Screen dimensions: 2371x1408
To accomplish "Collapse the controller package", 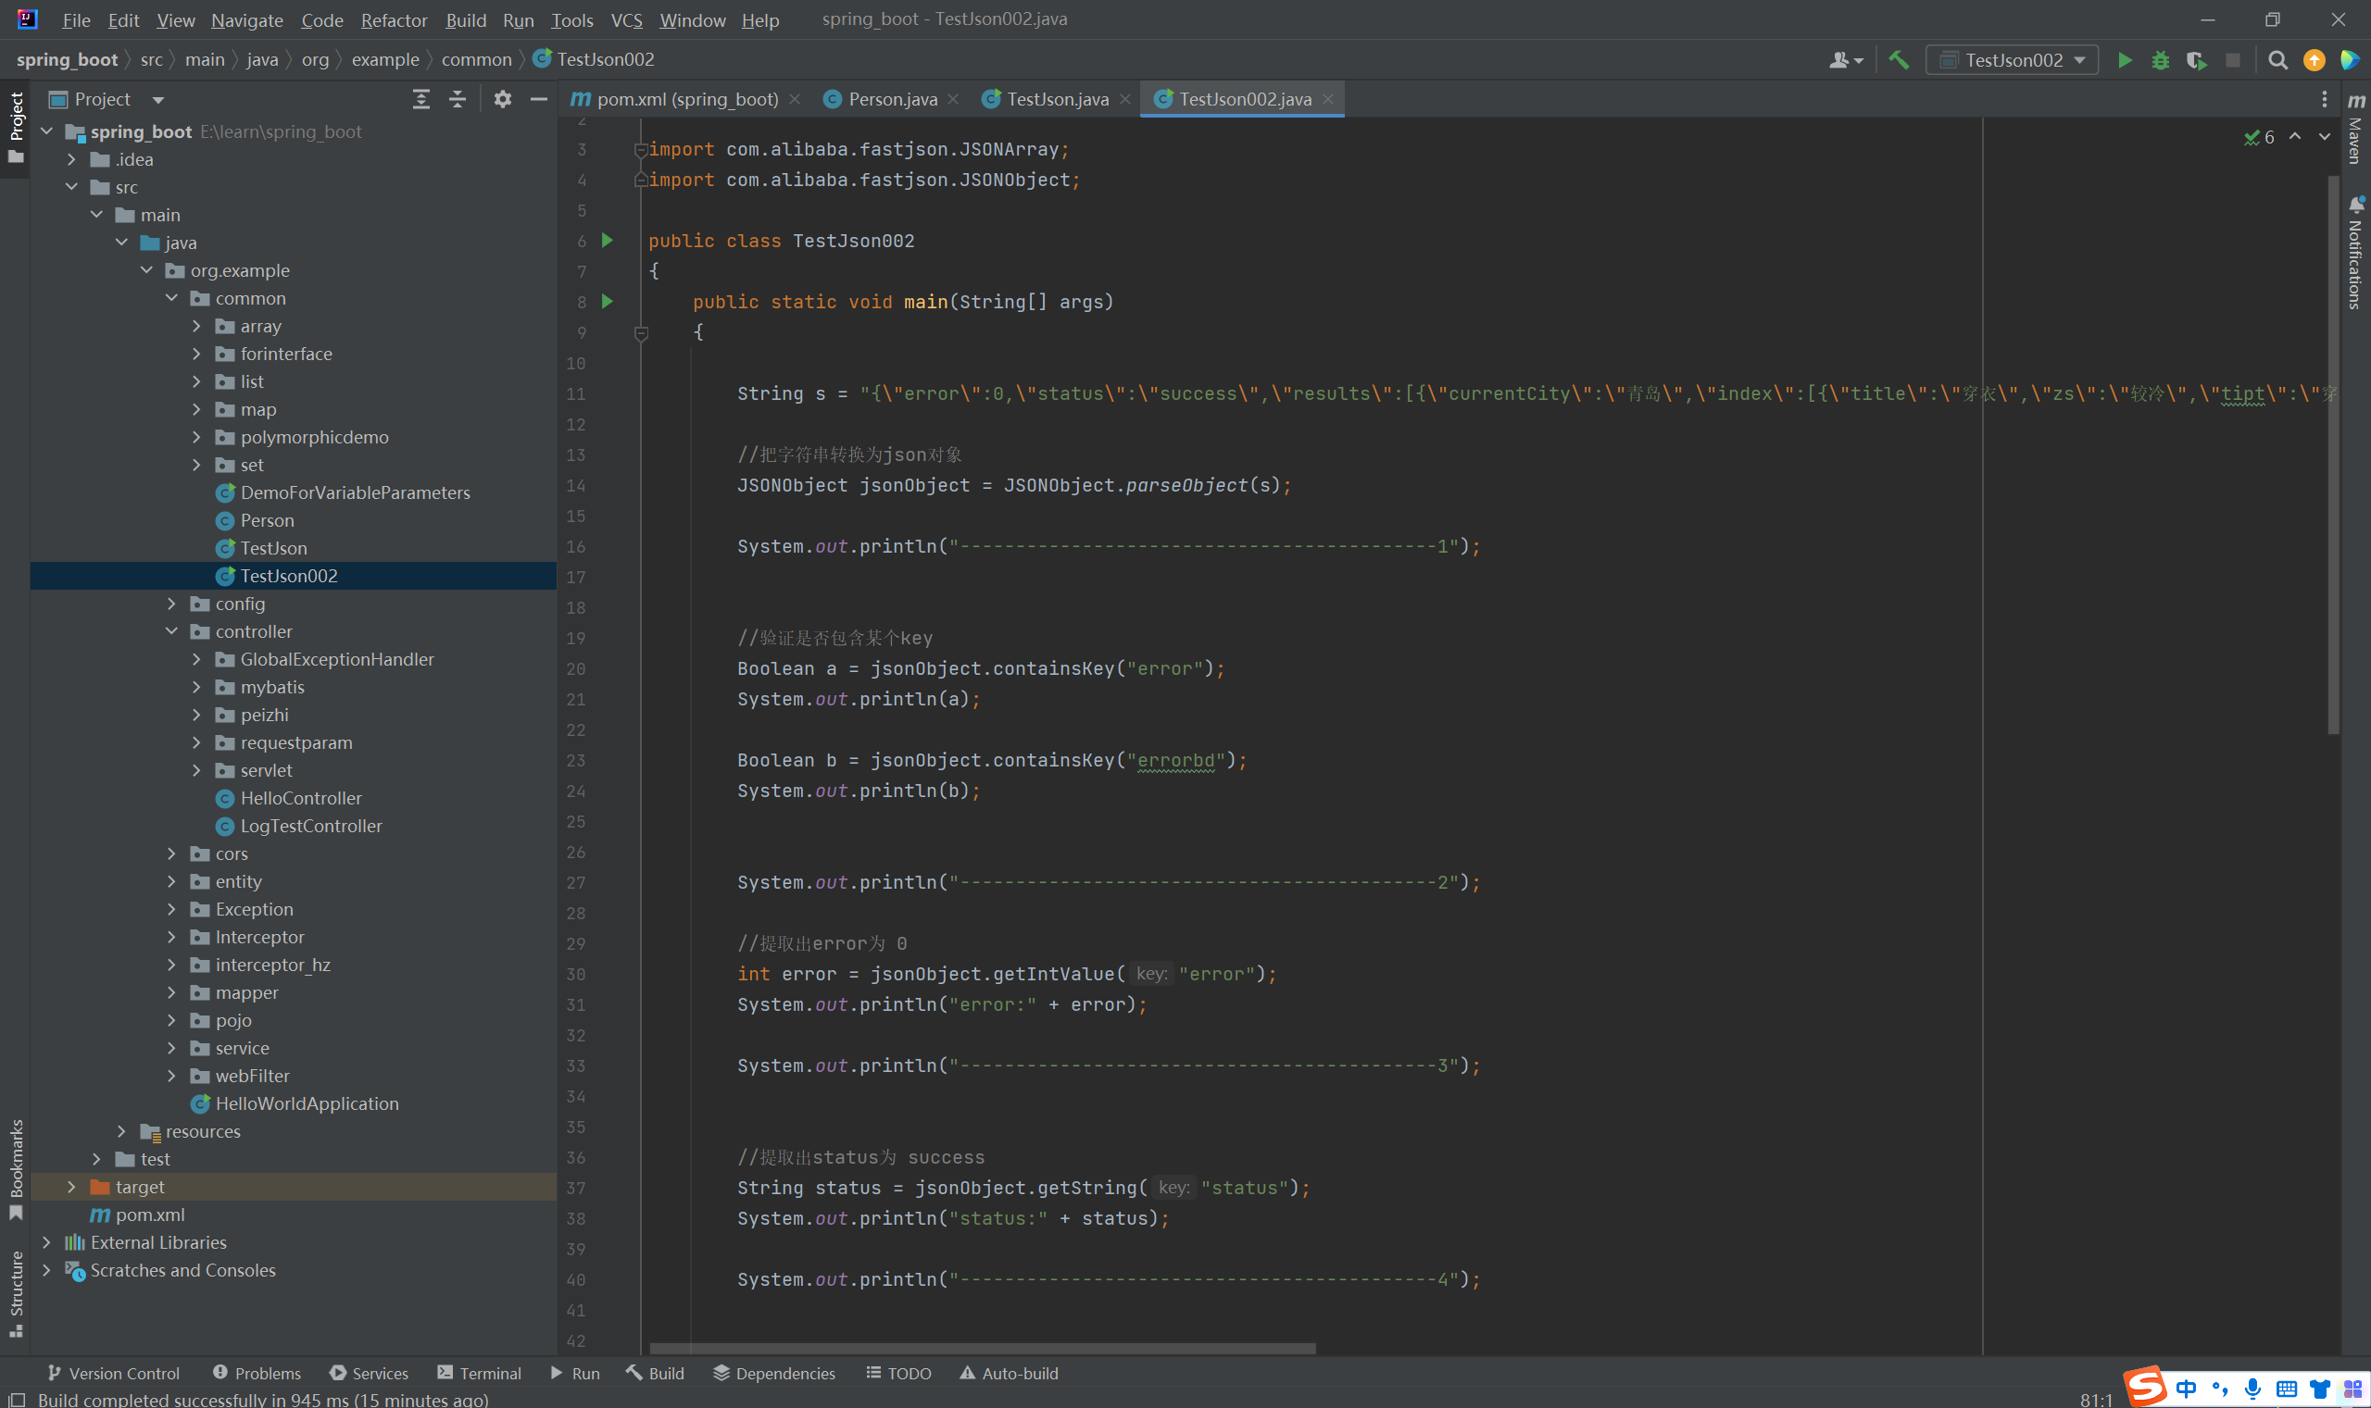I will pos(171,632).
